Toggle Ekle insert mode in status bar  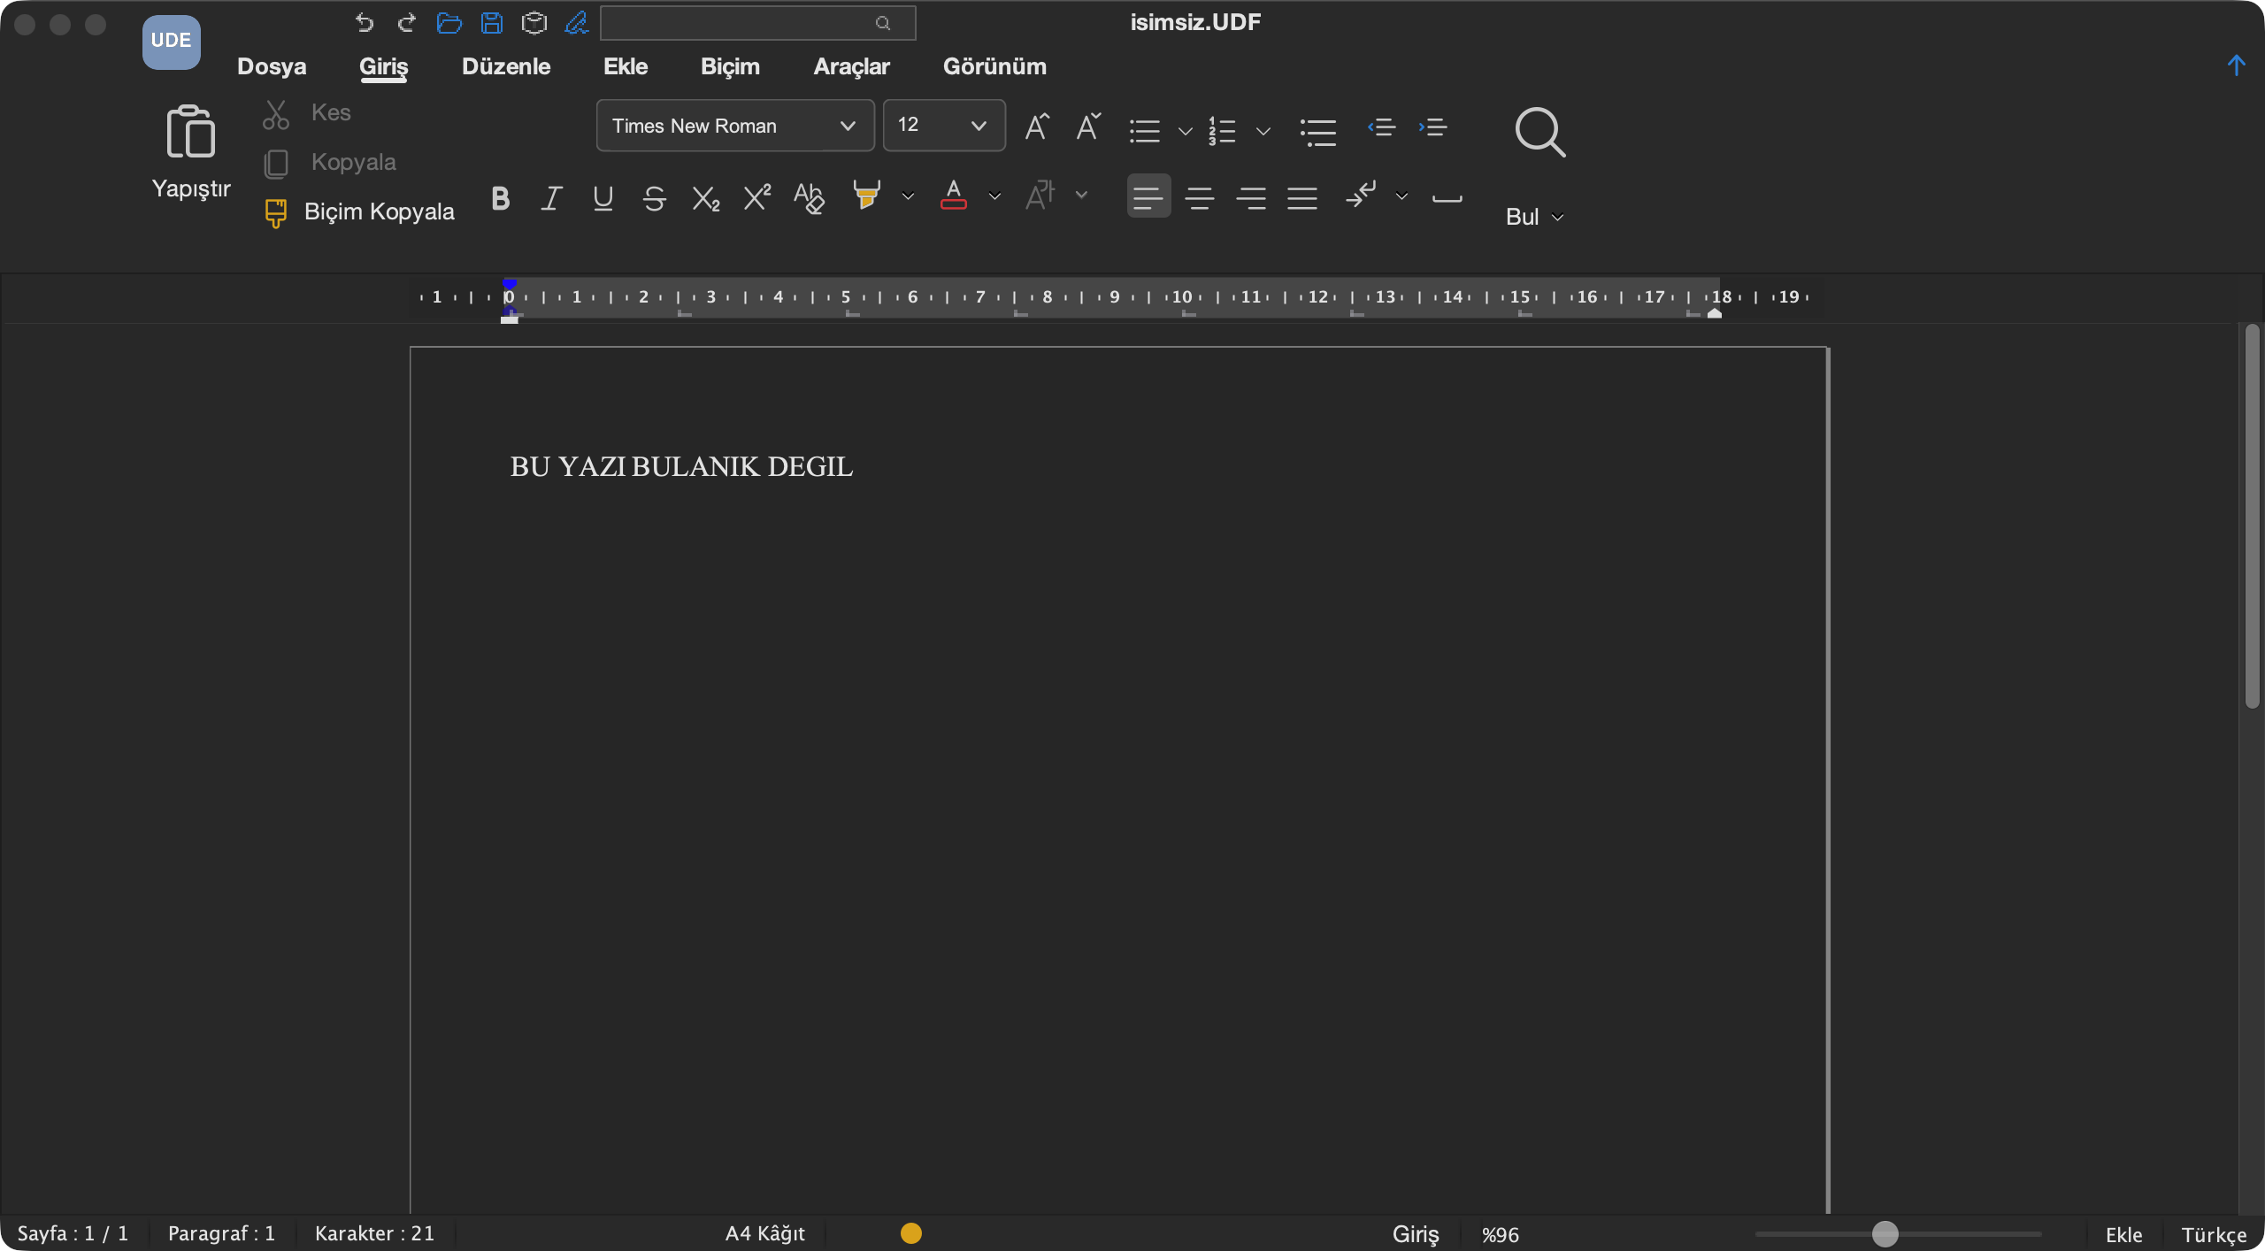pos(2123,1234)
